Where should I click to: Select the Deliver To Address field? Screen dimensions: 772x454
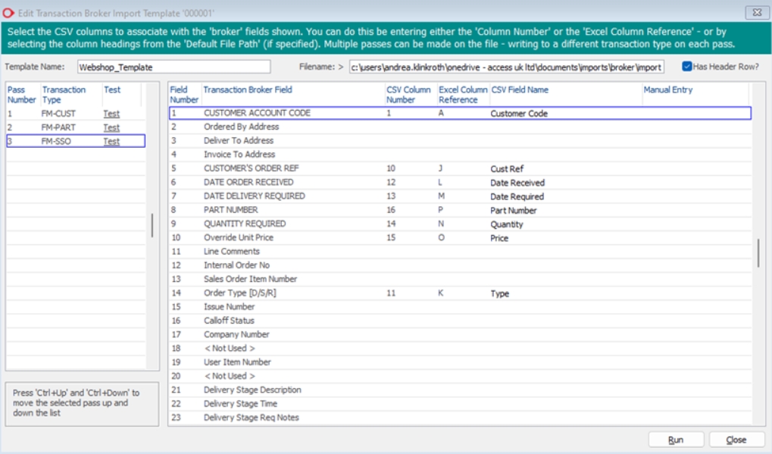pyautogui.click(x=461, y=141)
